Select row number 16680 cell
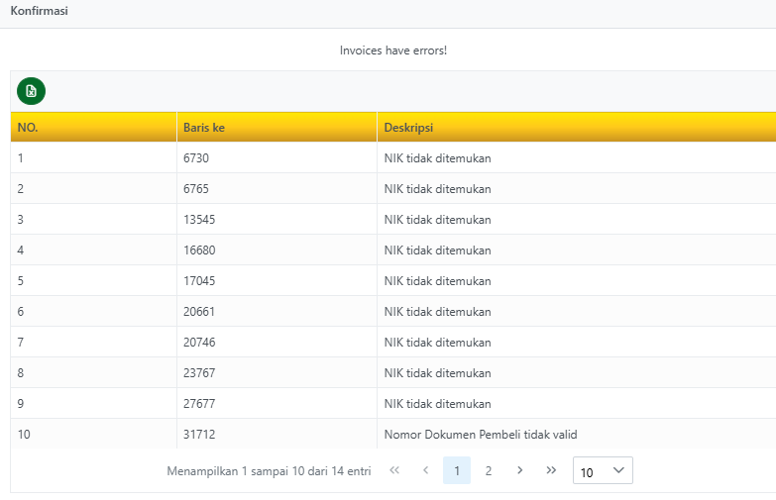The width and height of the screenshot is (776, 500). tap(277, 250)
